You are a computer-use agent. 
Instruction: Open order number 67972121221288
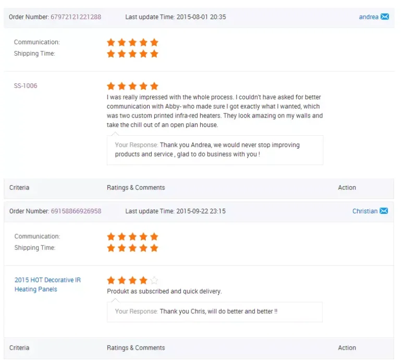click(x=76, y=17)
